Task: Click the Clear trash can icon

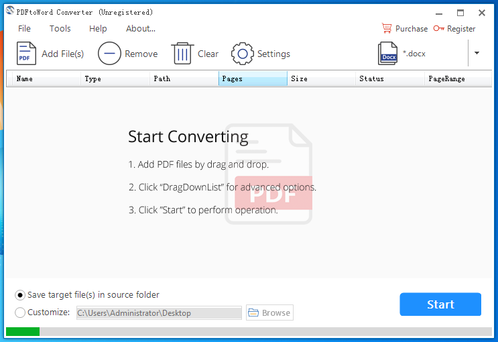Action: point(182,54)
